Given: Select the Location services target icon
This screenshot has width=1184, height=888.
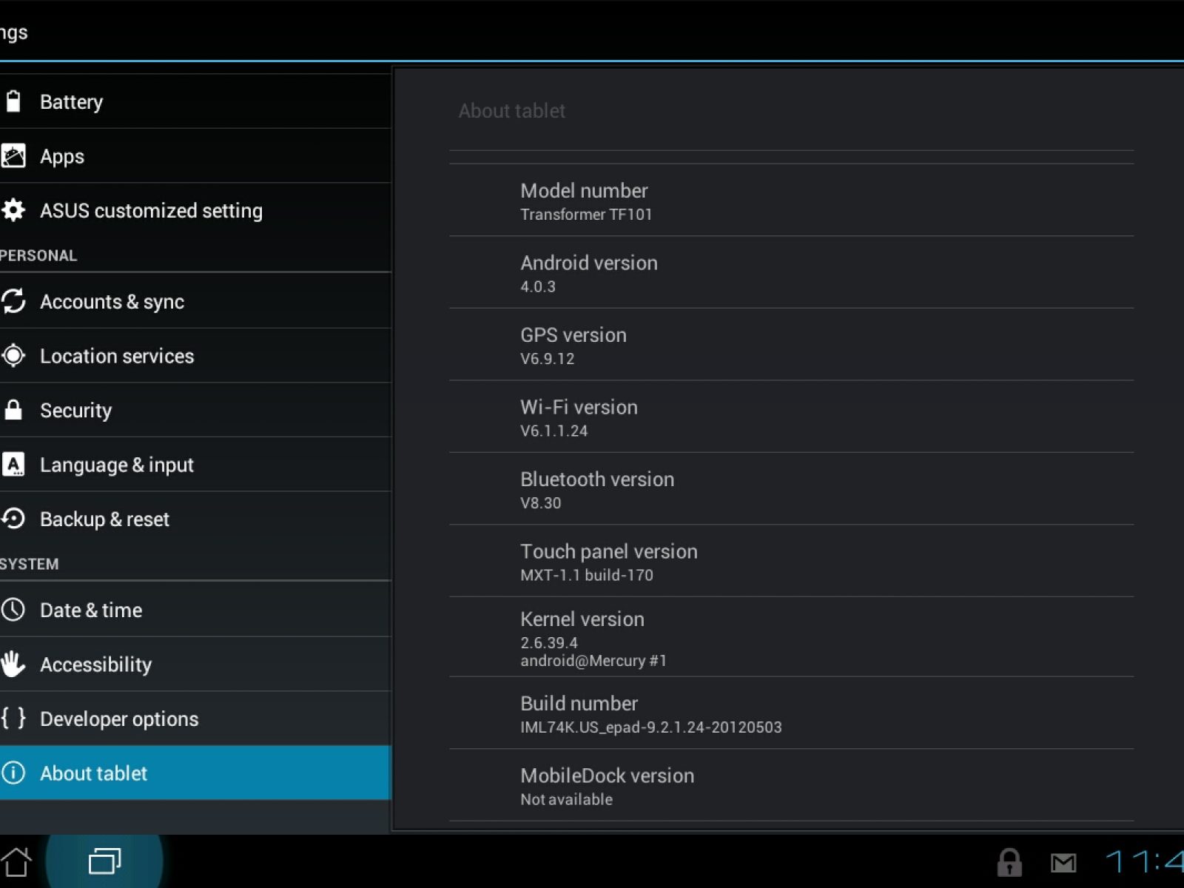Looking at the screenshot, I should point(13,356).
